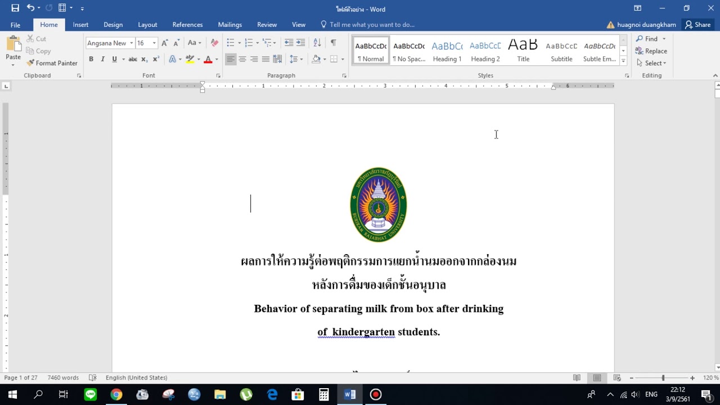The height and width of the screenshot is (405, 720).
Task: Open the Find dropdown arrow
Action: tap(664, 39)
